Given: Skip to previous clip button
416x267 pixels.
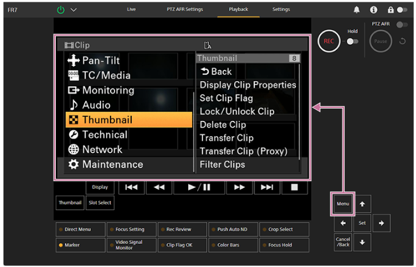Looking at the screenshot, I should (x=131, y=187).
